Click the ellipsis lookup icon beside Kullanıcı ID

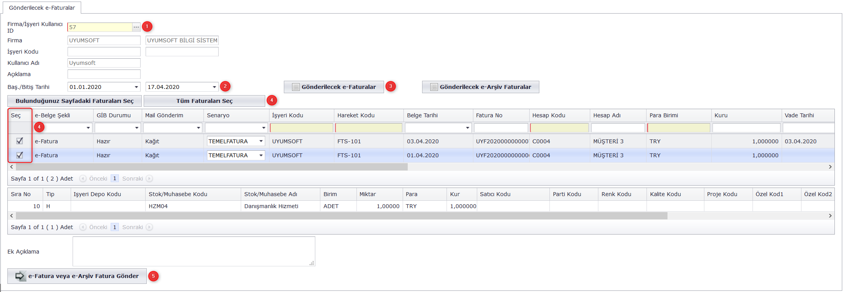tap(136, 27)
